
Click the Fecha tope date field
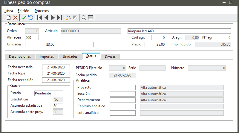click(56, 74)
